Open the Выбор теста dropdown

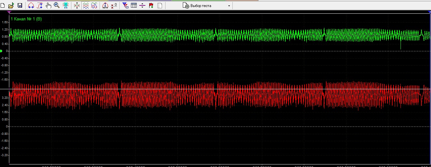tap(206, 6)
